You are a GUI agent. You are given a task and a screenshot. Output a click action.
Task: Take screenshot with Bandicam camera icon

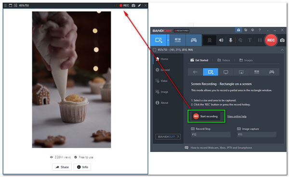[x=282, y=40]
